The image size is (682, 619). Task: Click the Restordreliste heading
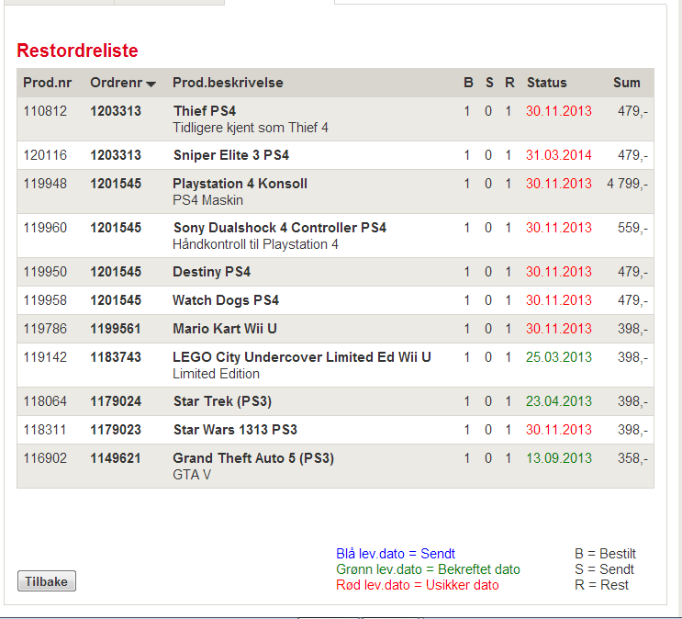(77, 51)
